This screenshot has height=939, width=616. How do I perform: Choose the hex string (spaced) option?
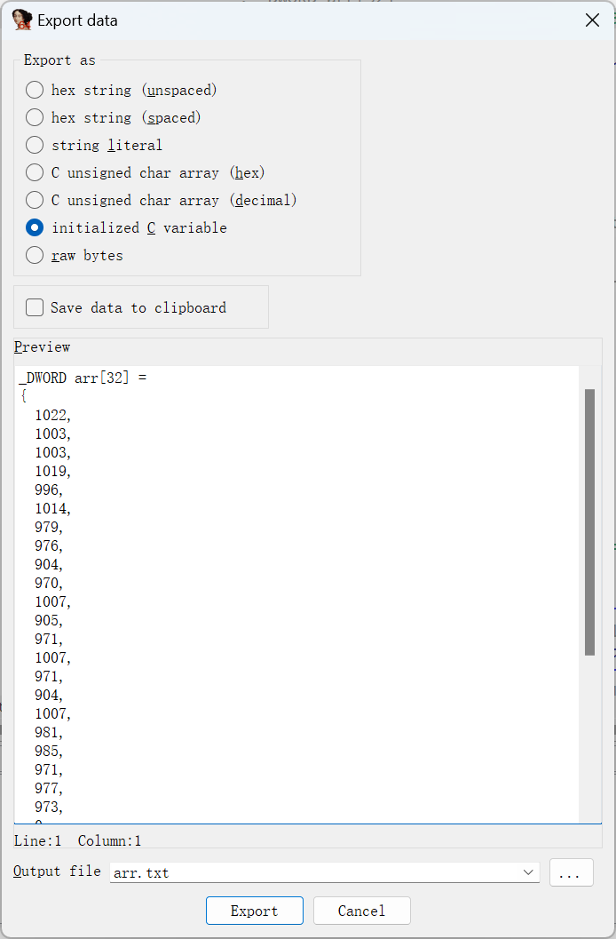click(x=34, y=117)
